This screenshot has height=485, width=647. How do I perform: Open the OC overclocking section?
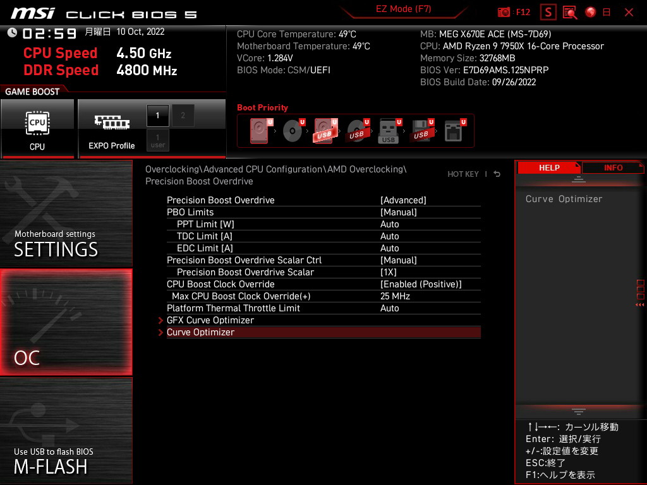pos(66,322)
